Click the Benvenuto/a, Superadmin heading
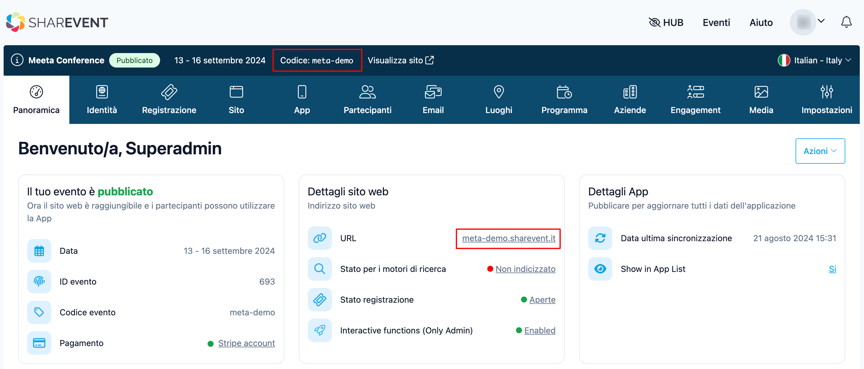 pyautogui.click(x=120, y=149)
